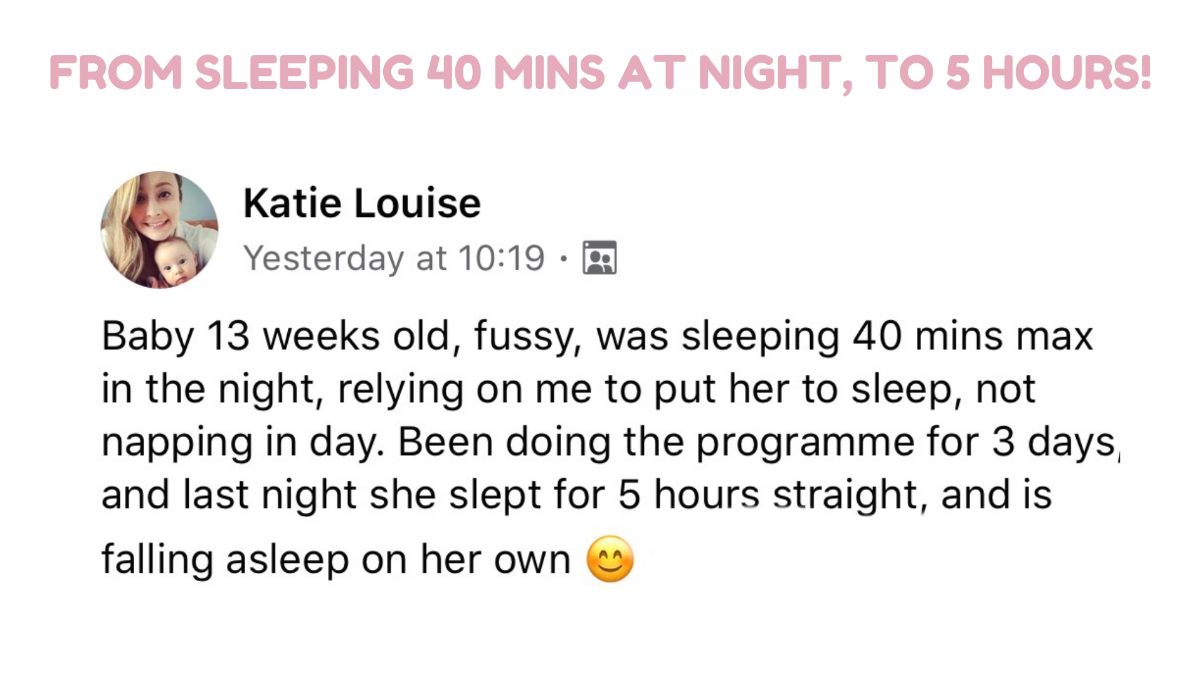Click the dot separator after the timestamp
1204x677 pixels.
click(564, 258)
